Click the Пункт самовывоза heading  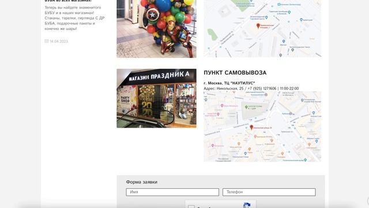pyautogui.click(x=235, y=73)
